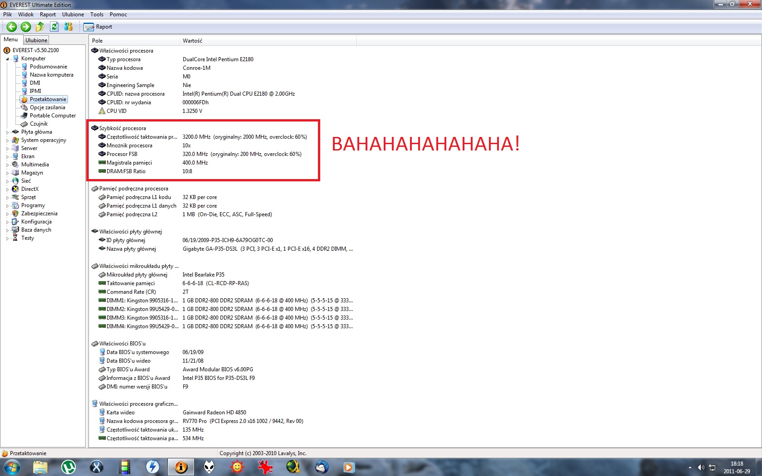Viewport: 762px width, 476px height.
Task: Select the Typ procesora row
Action: [x=222, y=59]
